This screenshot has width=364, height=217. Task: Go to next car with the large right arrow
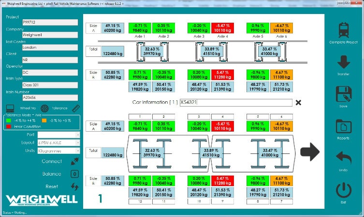310,152
